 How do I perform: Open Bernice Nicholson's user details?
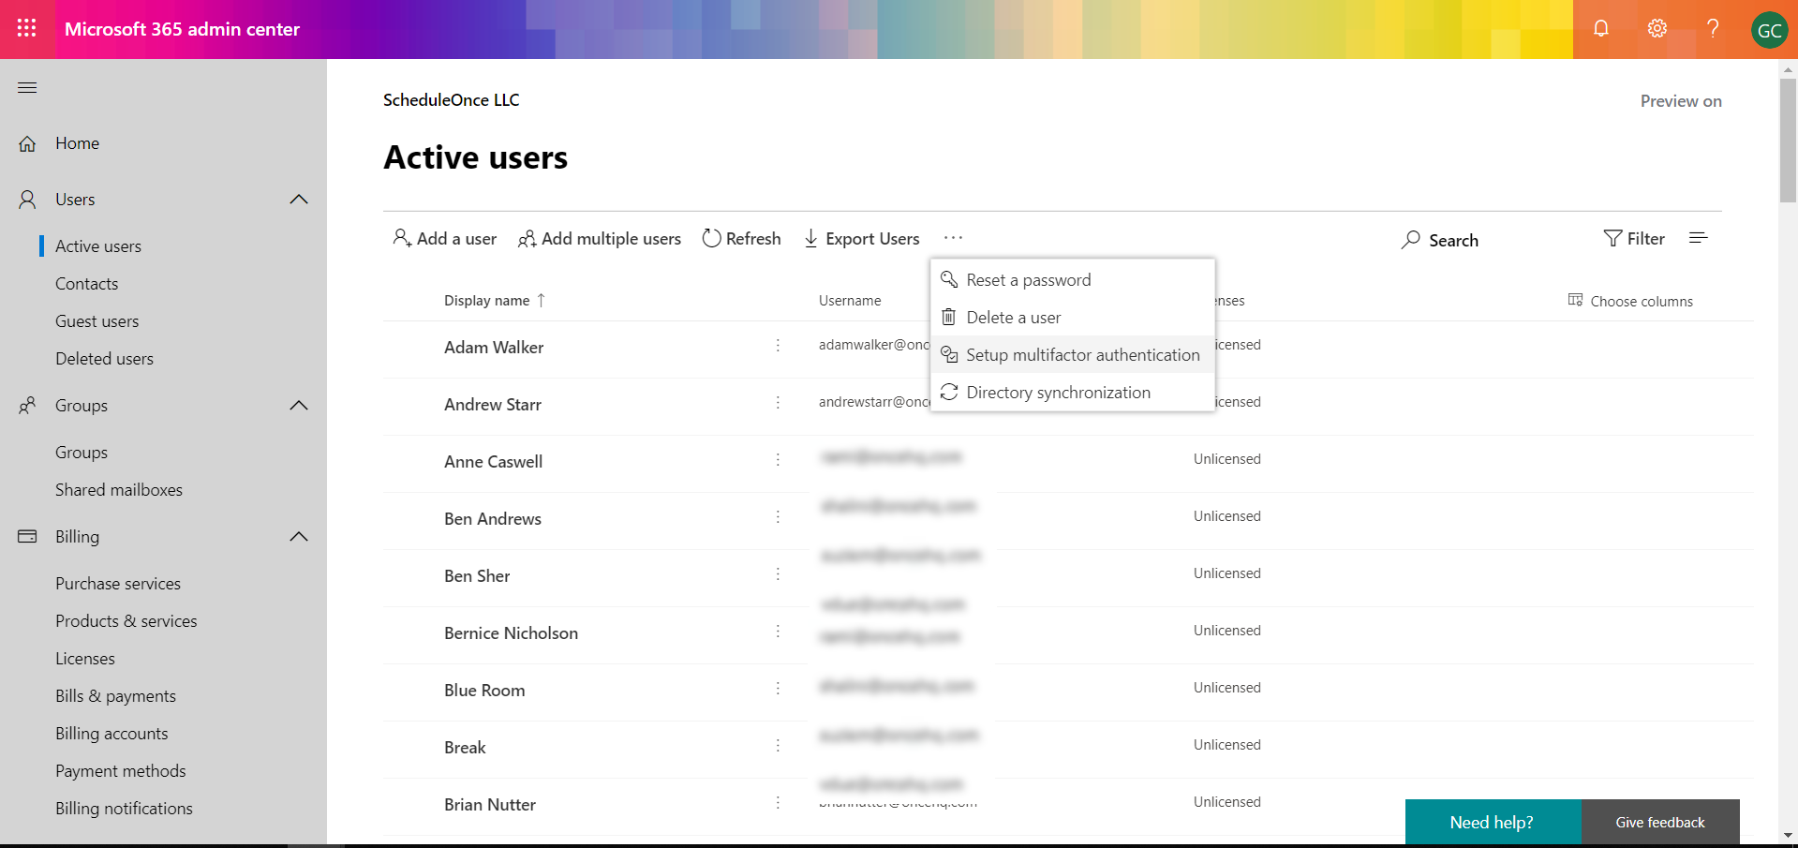512,633
